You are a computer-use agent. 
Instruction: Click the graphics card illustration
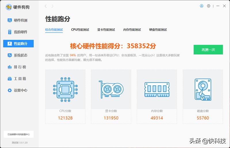(x=111, y=89)
